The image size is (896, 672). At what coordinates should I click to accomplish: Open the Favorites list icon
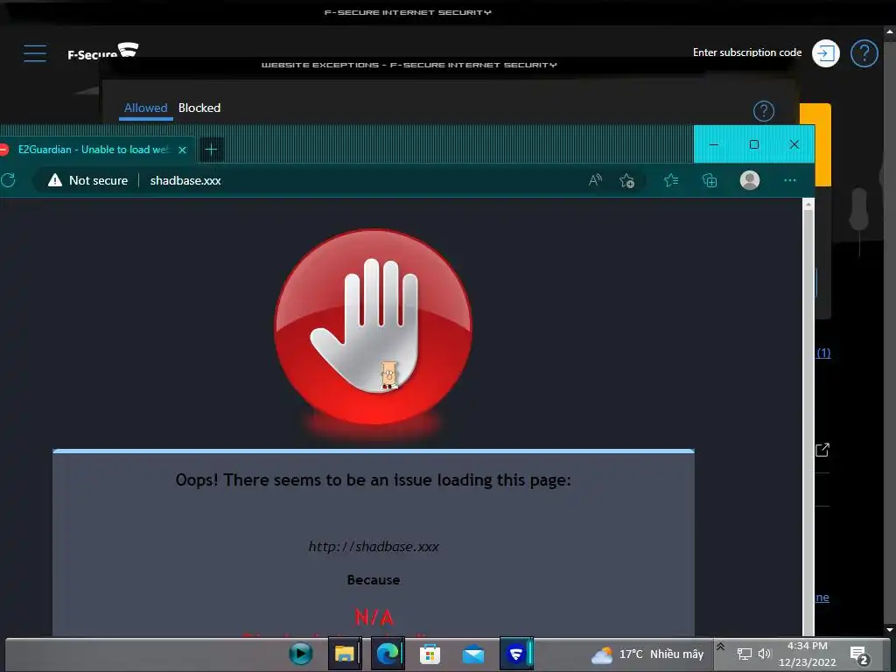[x=671, y=180]
